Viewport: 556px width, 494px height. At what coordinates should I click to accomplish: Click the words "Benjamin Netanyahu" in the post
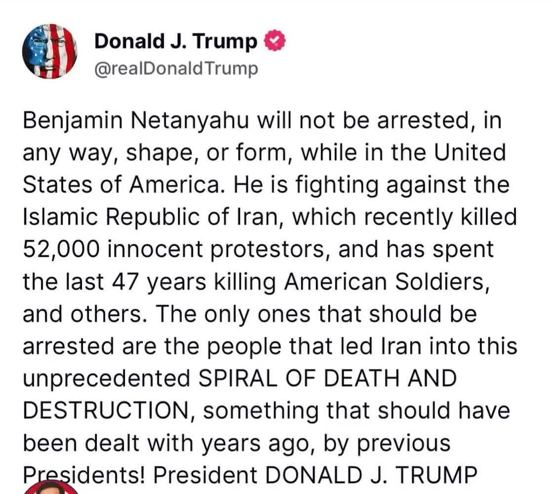(136, 121)
